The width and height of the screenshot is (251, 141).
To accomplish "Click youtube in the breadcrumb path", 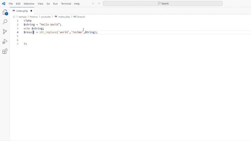I will pos(45,16).
